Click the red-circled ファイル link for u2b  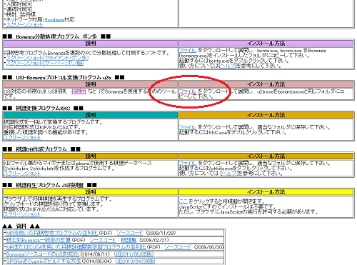(188, 91)
